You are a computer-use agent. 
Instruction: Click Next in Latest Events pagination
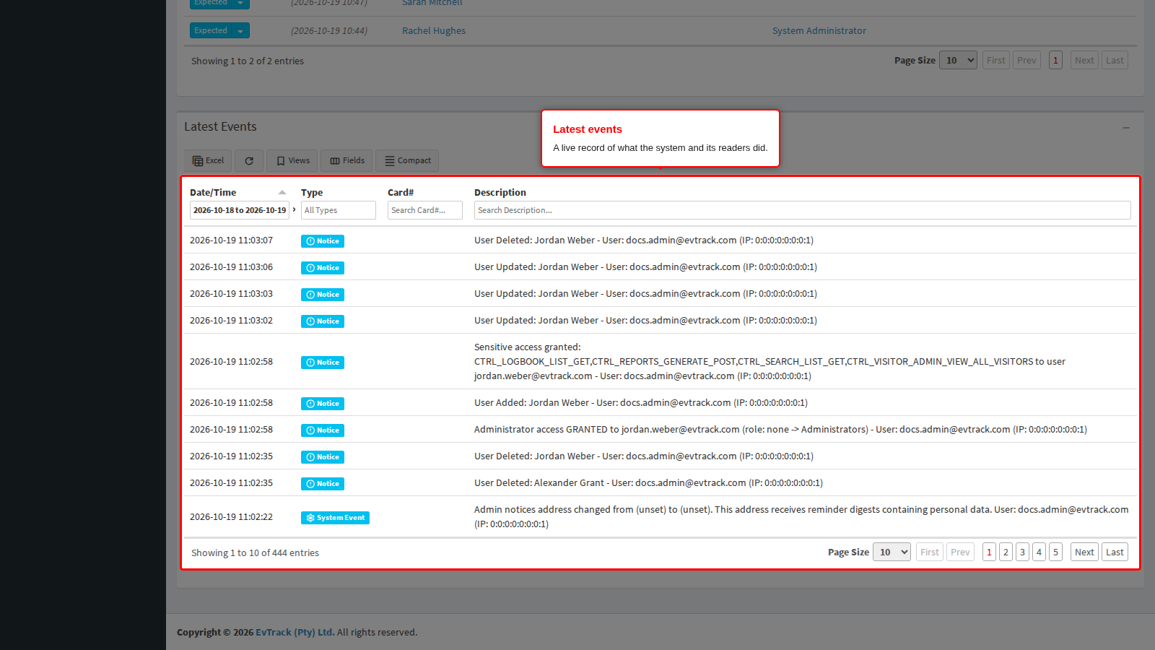(x=1084, y=552)
